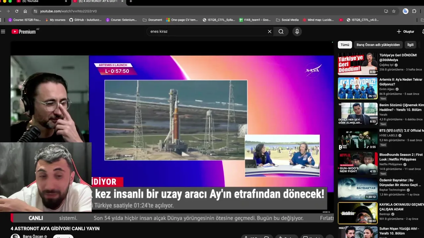
Task: Open Bloodhounds Season 2 video thumbnail
Action: coord(357,163)
